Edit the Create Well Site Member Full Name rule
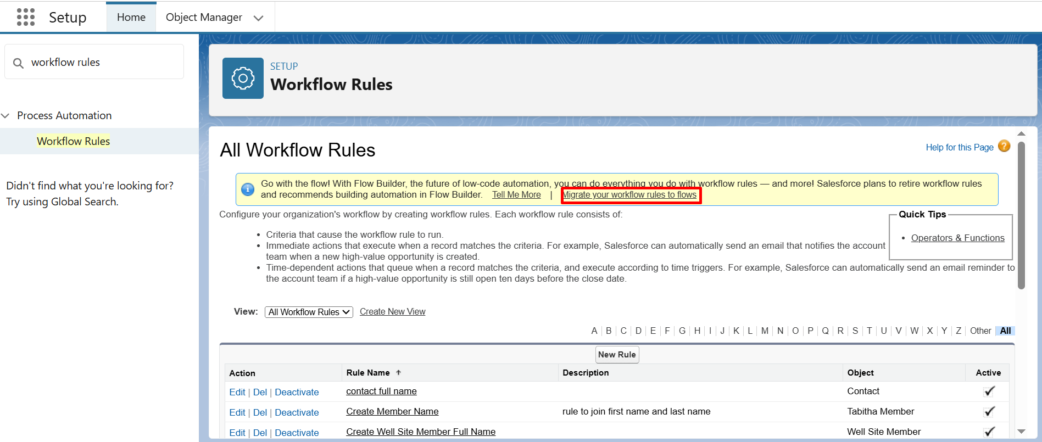The width and height of the screenshot is (1042, 442). coord(237,433)
